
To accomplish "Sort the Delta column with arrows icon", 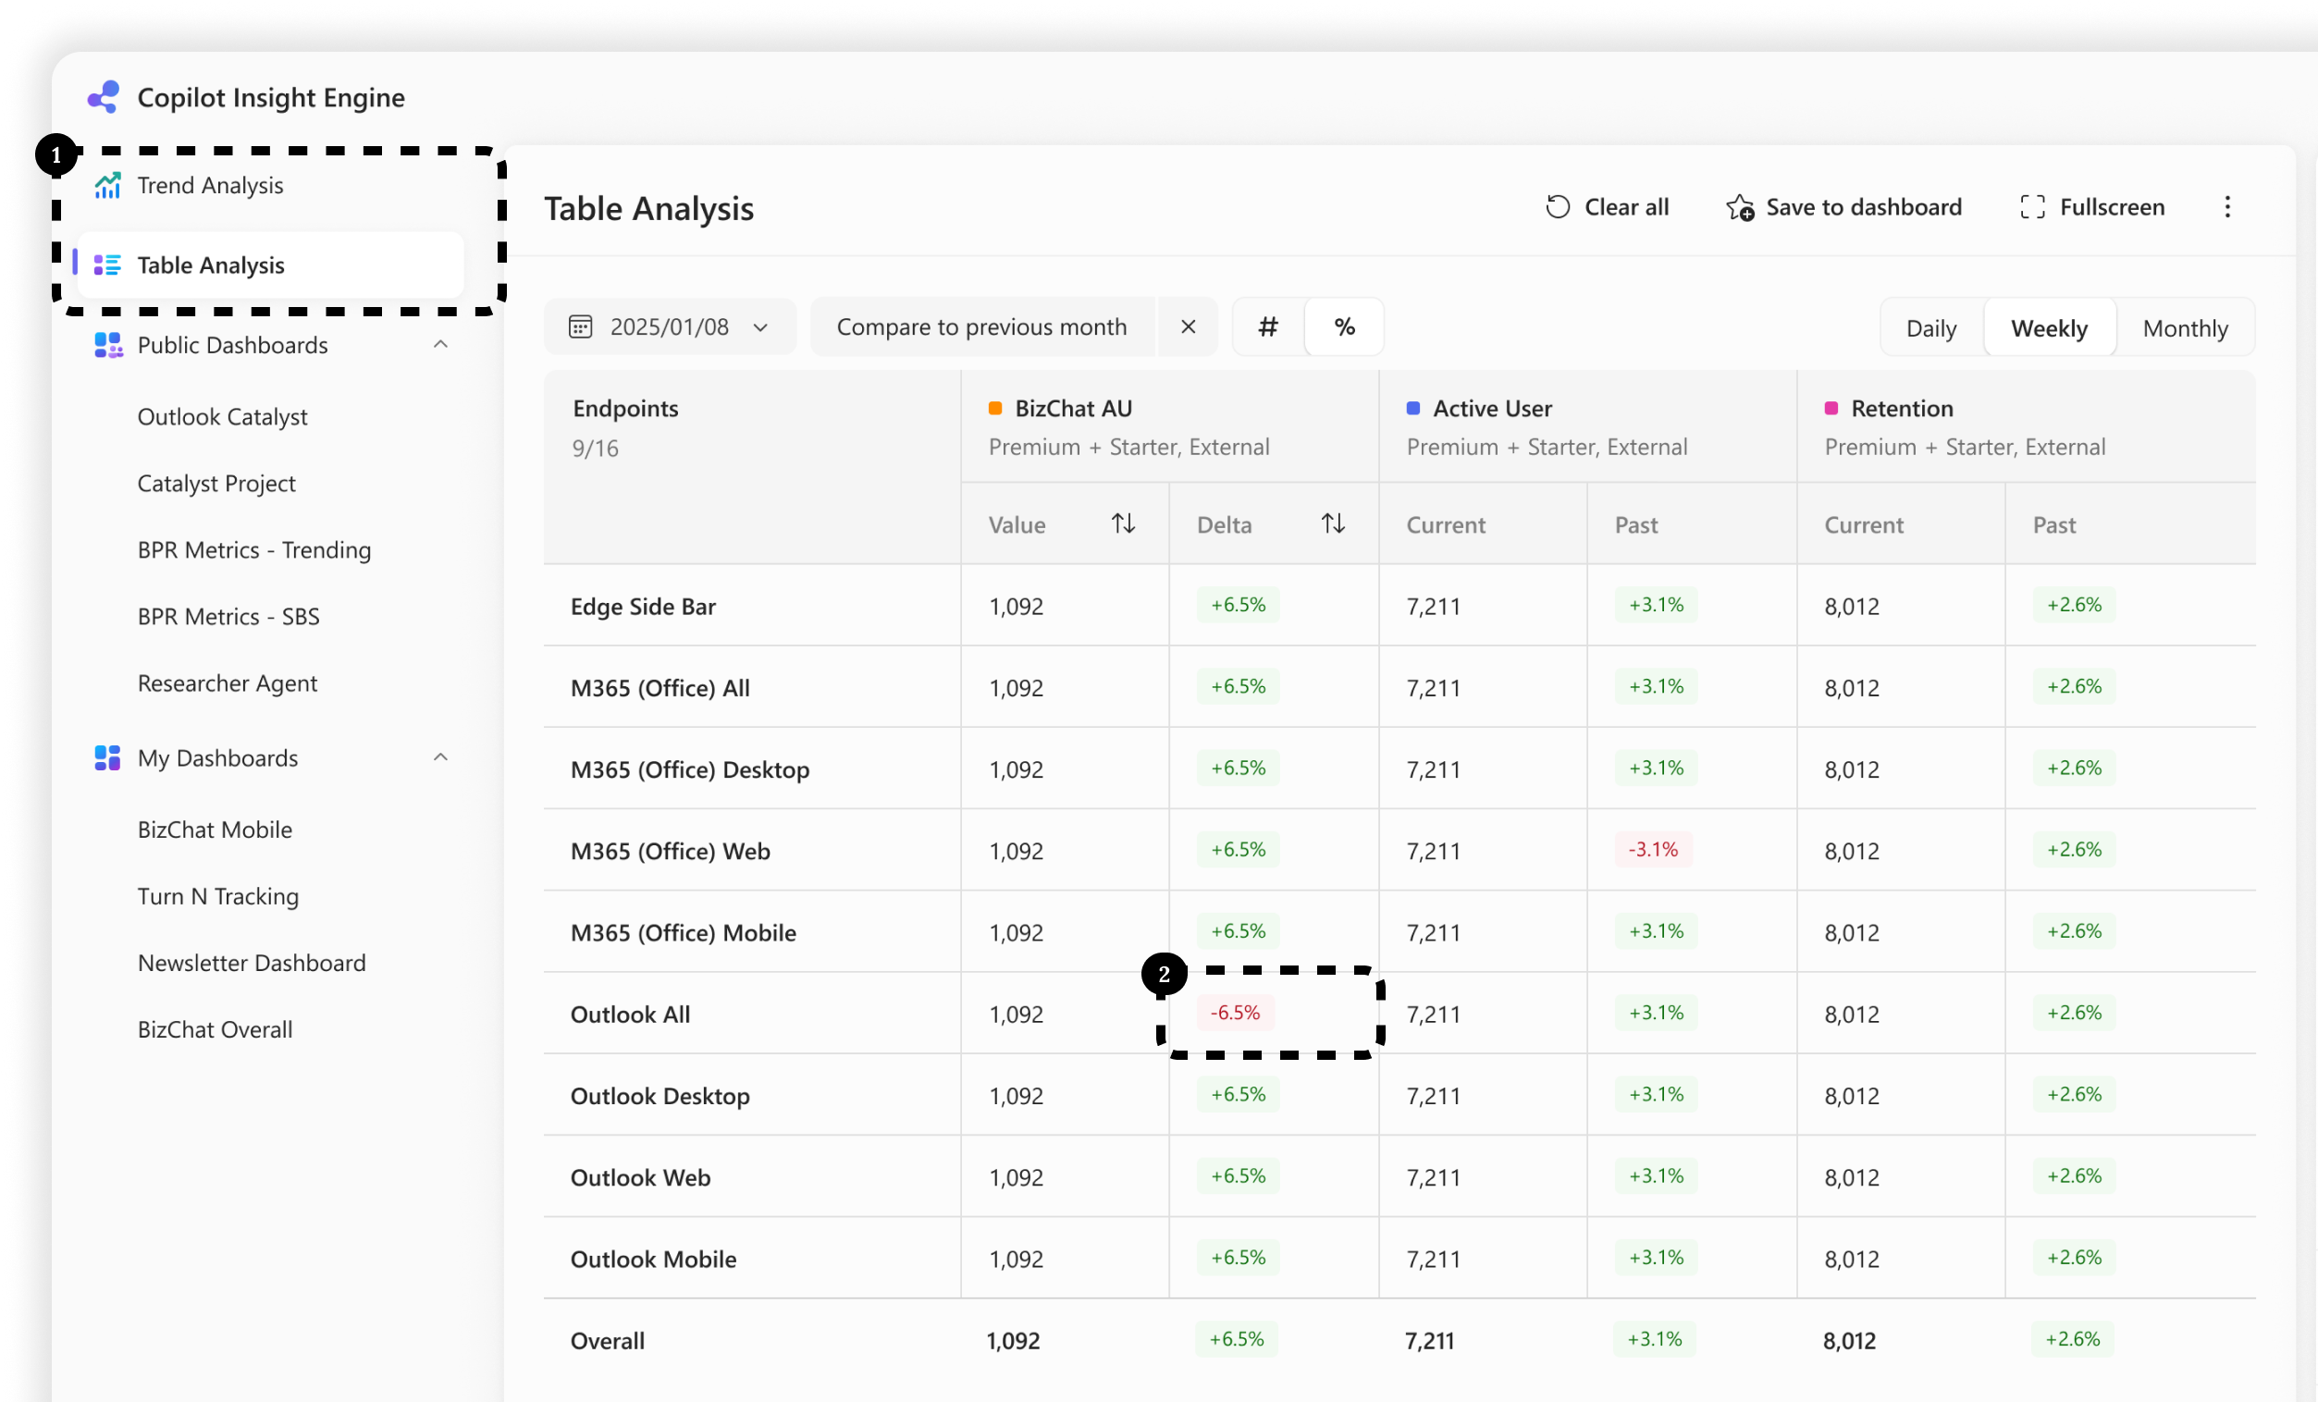I will (x=1333, y=523).
